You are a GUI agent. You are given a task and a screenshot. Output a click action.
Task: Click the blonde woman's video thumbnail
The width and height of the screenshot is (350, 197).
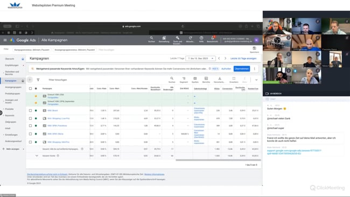(x=306, y=75)
